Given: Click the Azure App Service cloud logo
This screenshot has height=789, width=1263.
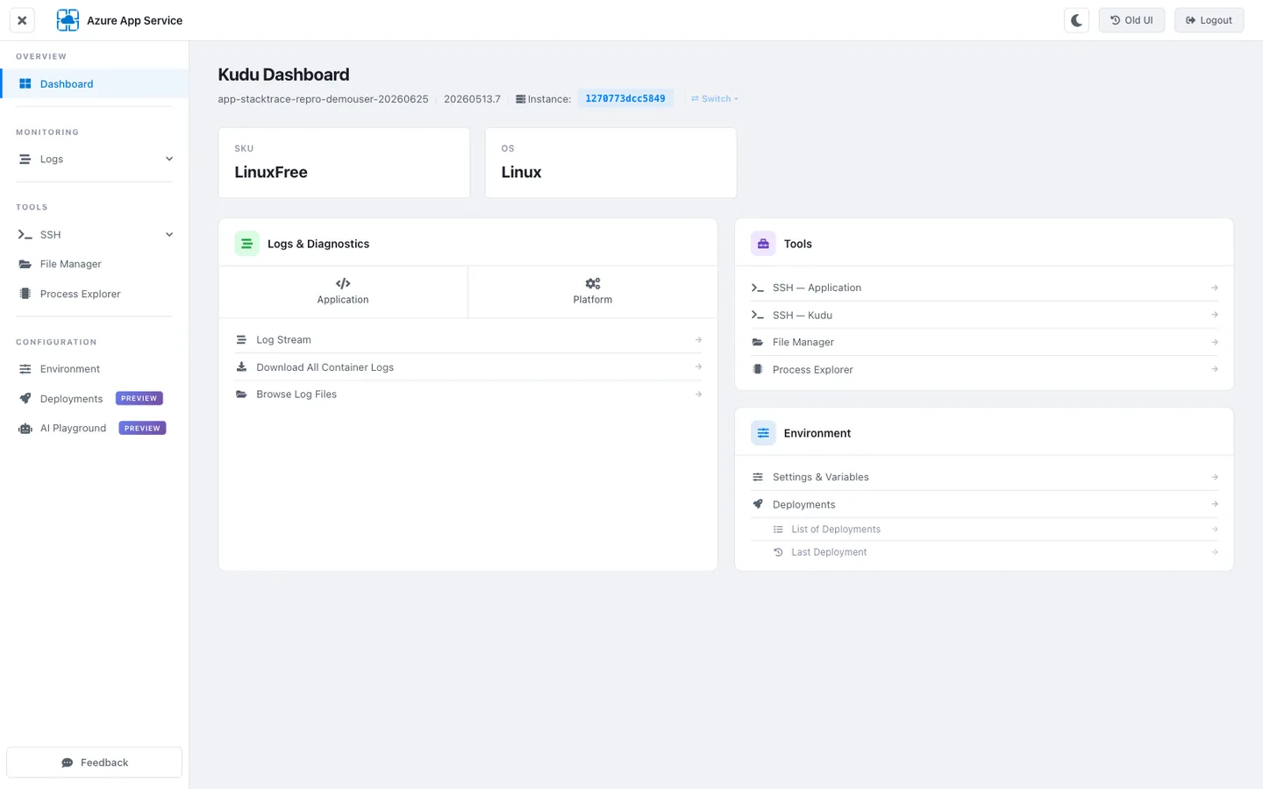Looking at the screenshot, I should tap(68, 20).
